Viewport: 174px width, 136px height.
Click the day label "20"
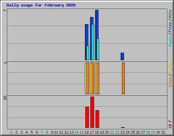(107, 132)
